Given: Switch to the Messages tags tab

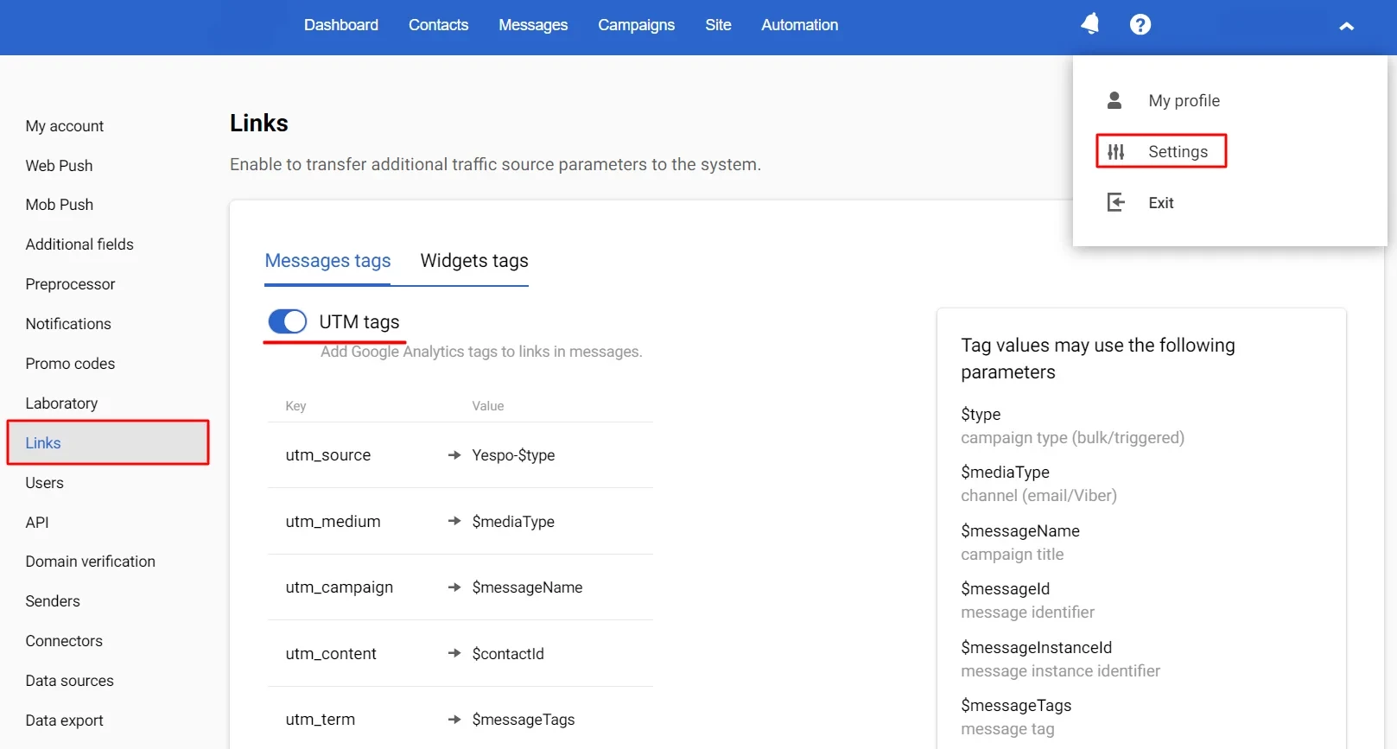Looking at the screenshot, I should pyautogui.click(x=327, y=261).
